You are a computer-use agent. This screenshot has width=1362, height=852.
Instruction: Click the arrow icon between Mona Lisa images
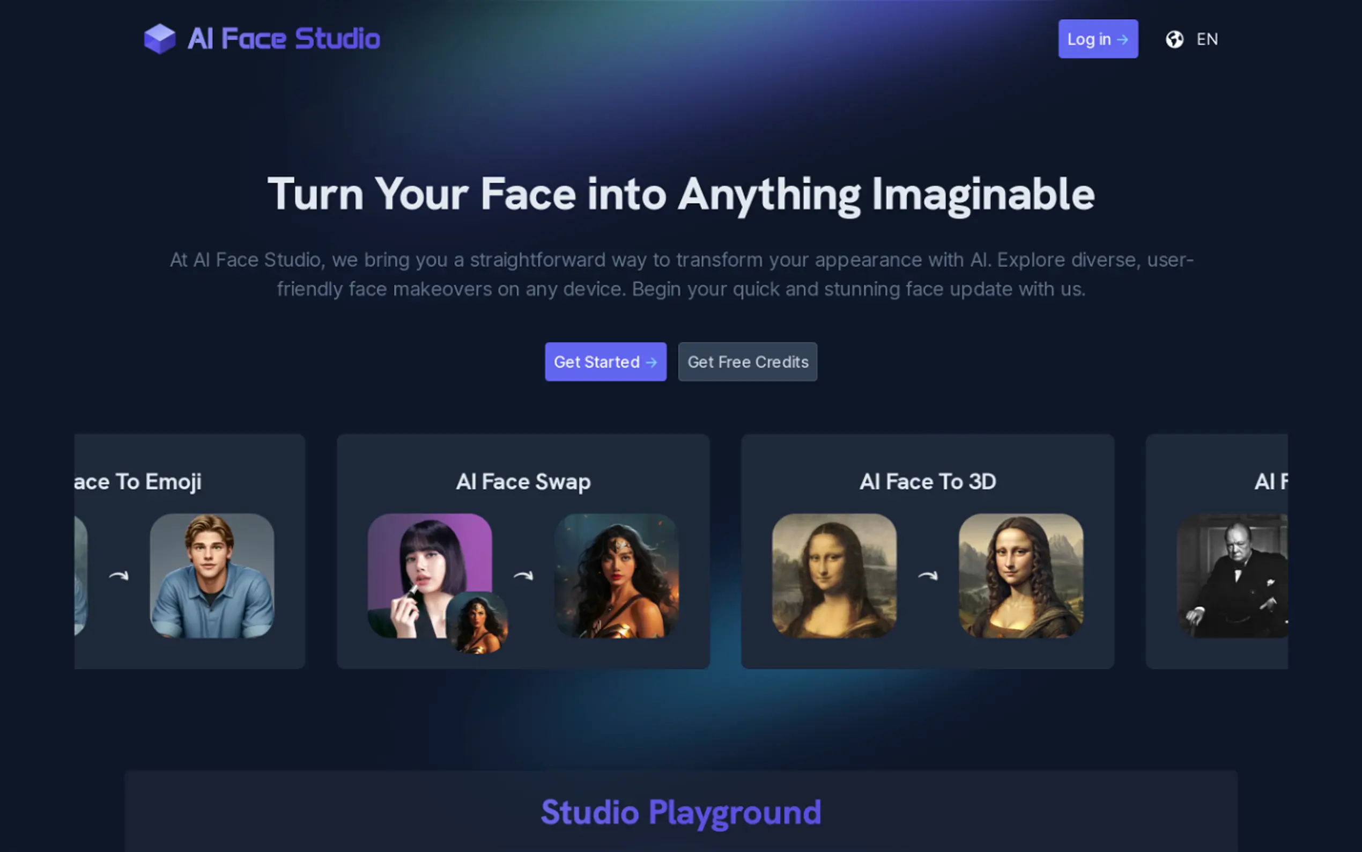[x=927, y=575]
